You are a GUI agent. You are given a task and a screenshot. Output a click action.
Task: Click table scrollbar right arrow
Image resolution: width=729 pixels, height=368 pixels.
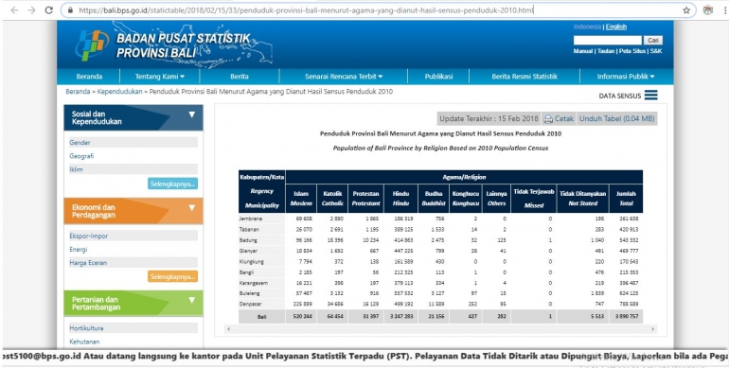point(652,329)
